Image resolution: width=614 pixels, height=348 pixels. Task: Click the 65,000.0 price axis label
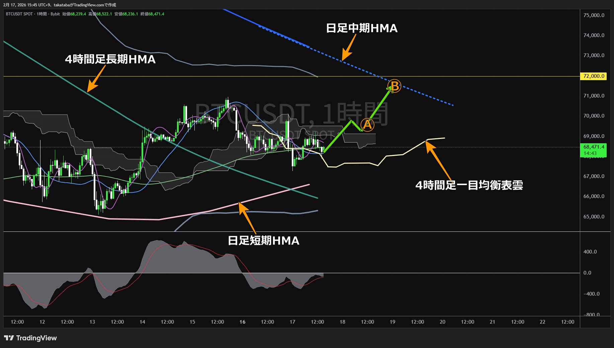tap(594, 217)
